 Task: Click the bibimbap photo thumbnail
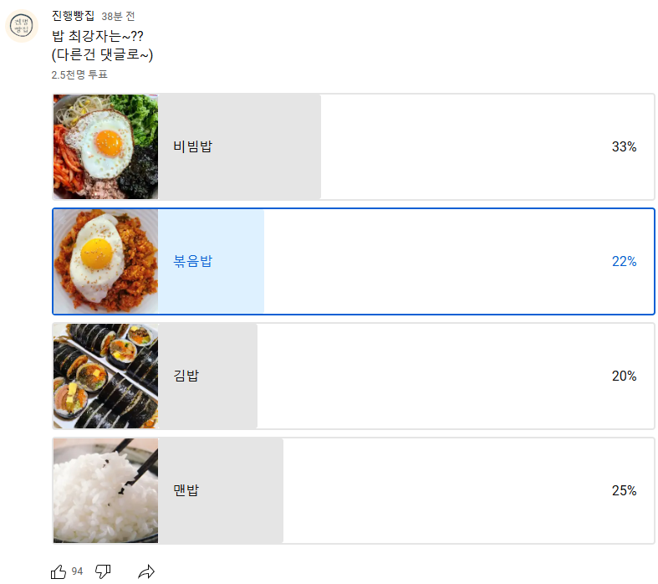(105, 147)
